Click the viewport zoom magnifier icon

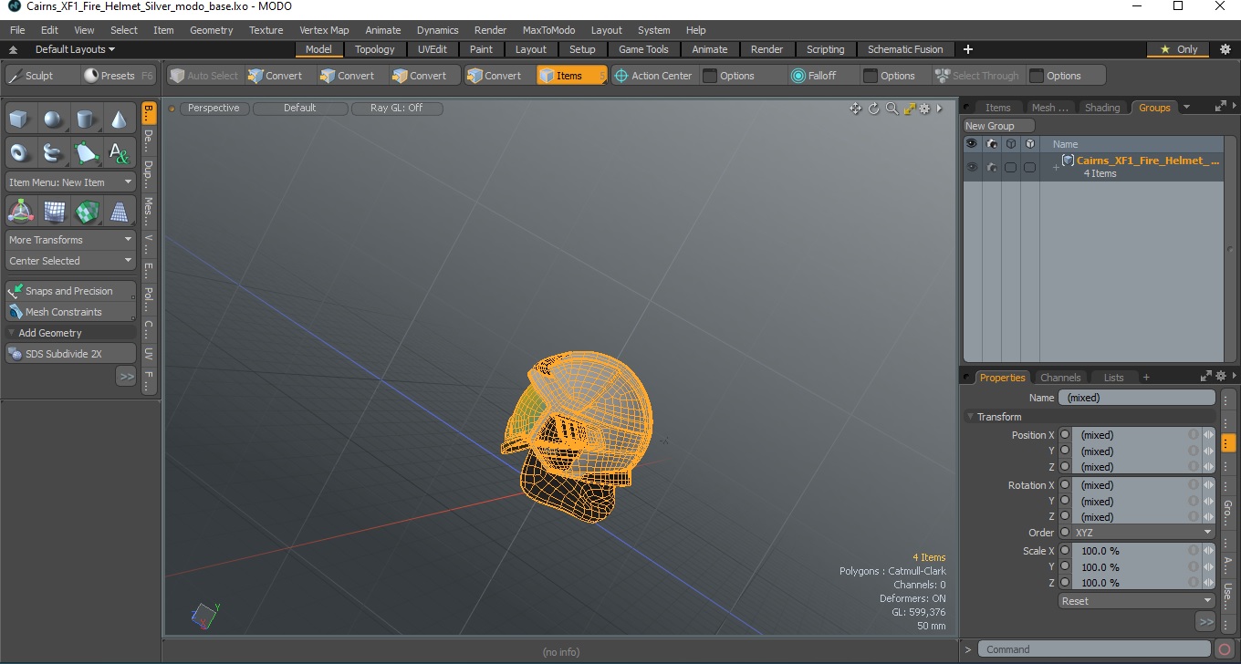click(x=892, y=109)
